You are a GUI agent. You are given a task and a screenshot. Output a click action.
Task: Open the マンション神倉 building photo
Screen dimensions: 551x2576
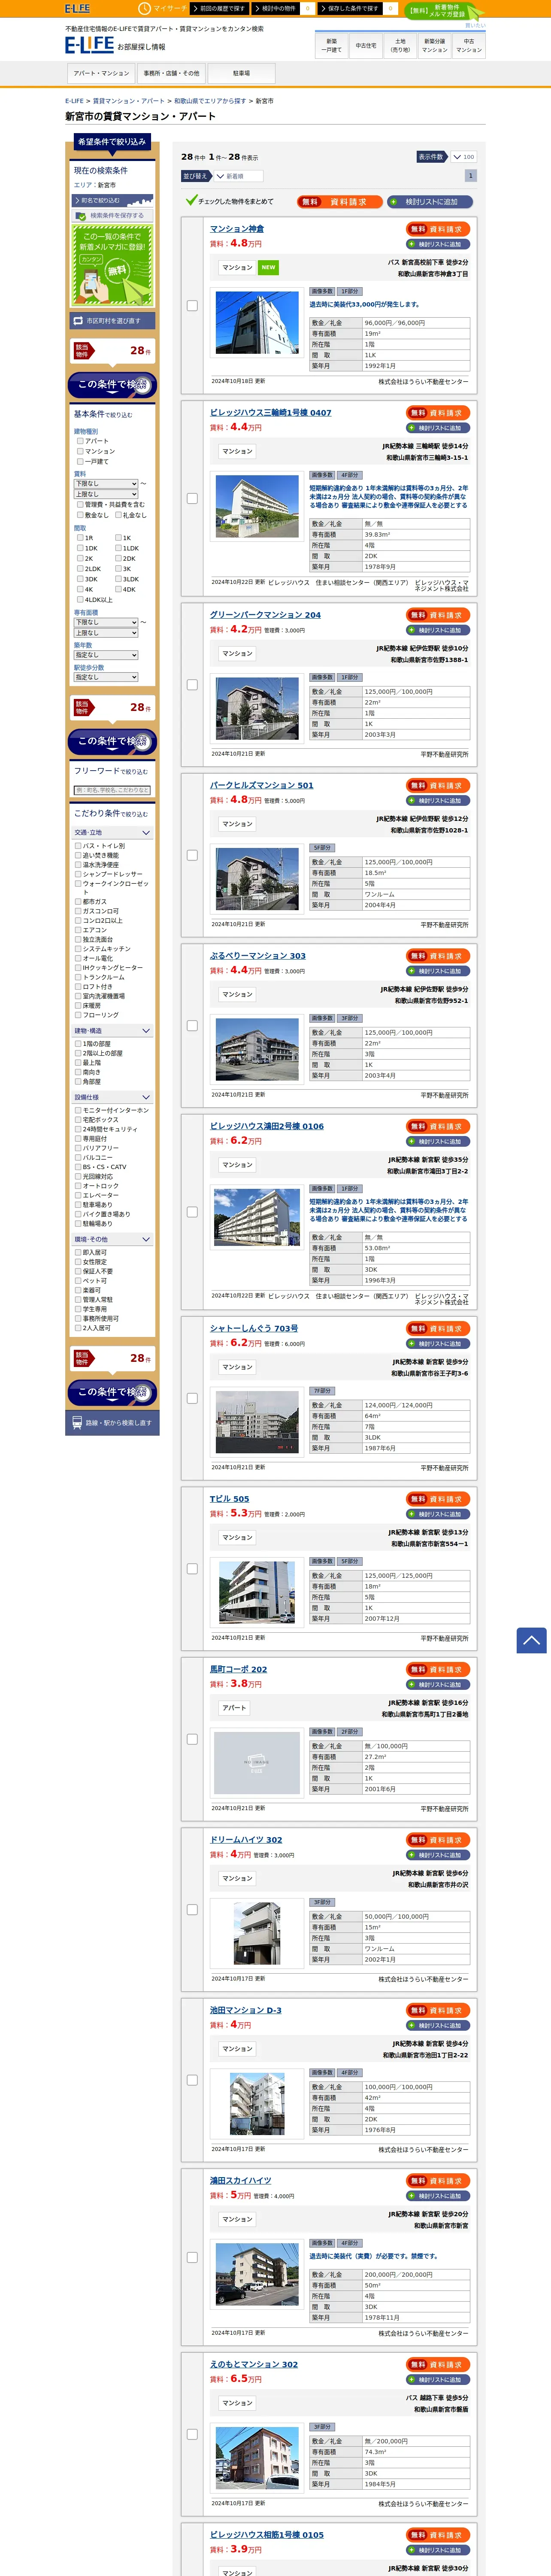(257, 323)
